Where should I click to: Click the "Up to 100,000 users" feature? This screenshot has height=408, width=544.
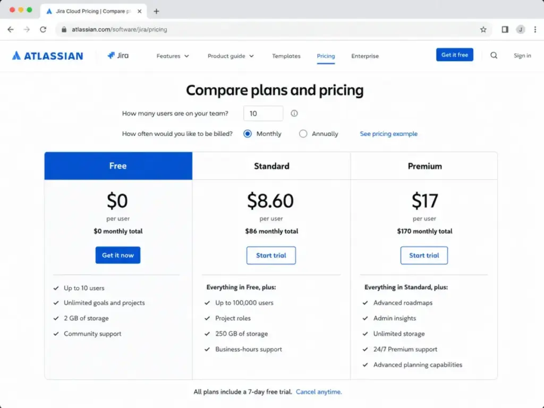tap(244, 303)
